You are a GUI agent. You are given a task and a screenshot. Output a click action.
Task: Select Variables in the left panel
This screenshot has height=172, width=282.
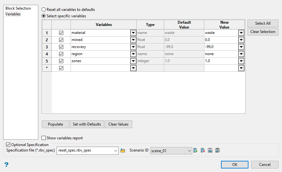[13, 14]
